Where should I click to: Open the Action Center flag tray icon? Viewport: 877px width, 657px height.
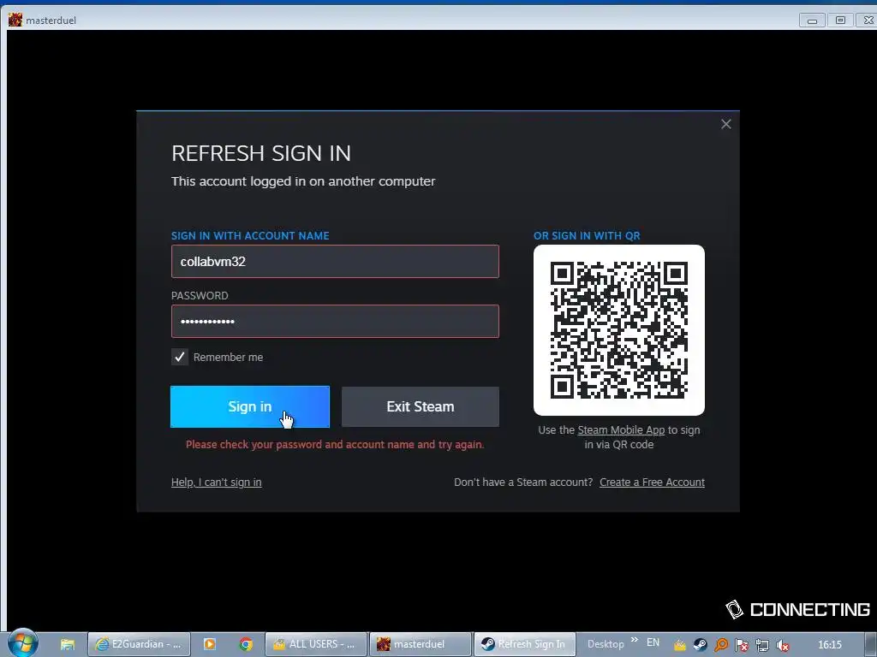coord(742,645)
